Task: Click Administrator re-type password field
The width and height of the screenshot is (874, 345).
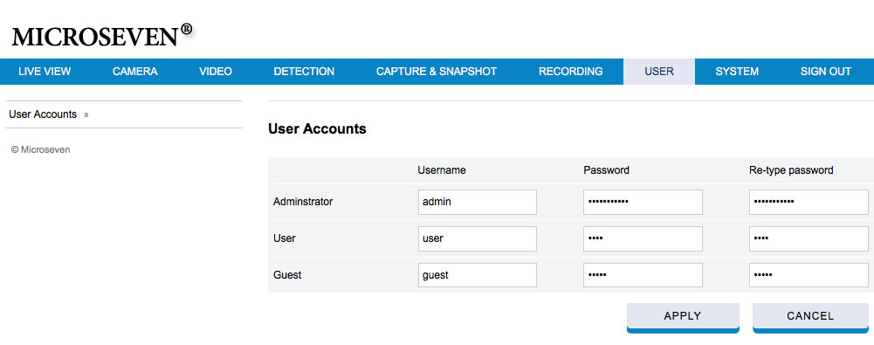Action: 809,202
